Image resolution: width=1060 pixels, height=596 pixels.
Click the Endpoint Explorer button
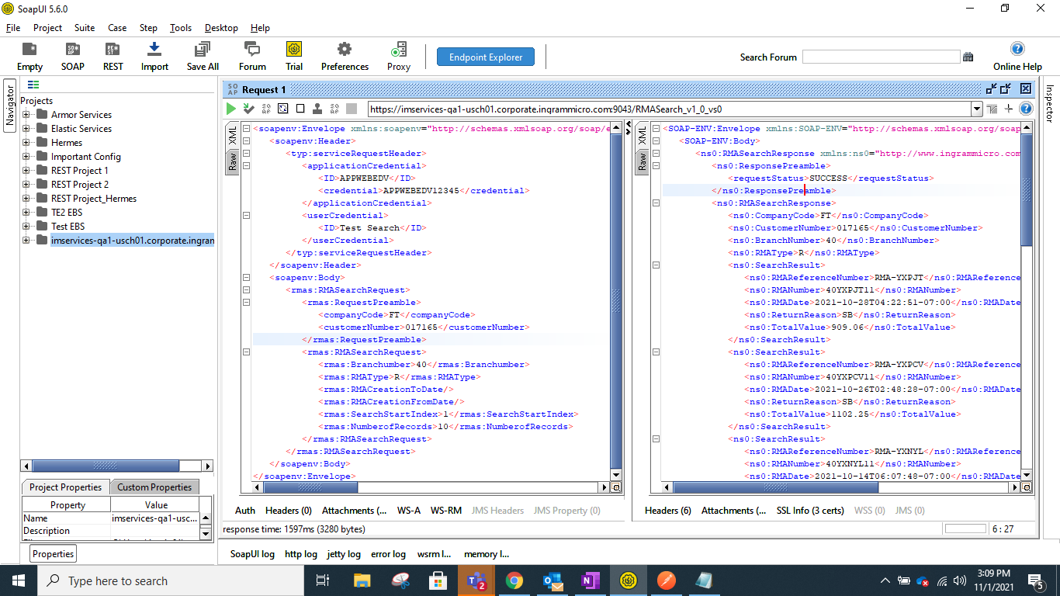pyautogui.click(x=486, y=57)
